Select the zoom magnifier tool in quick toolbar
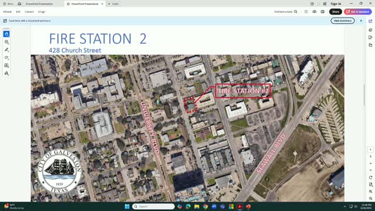The image size is (375, 211). [6, 42]
